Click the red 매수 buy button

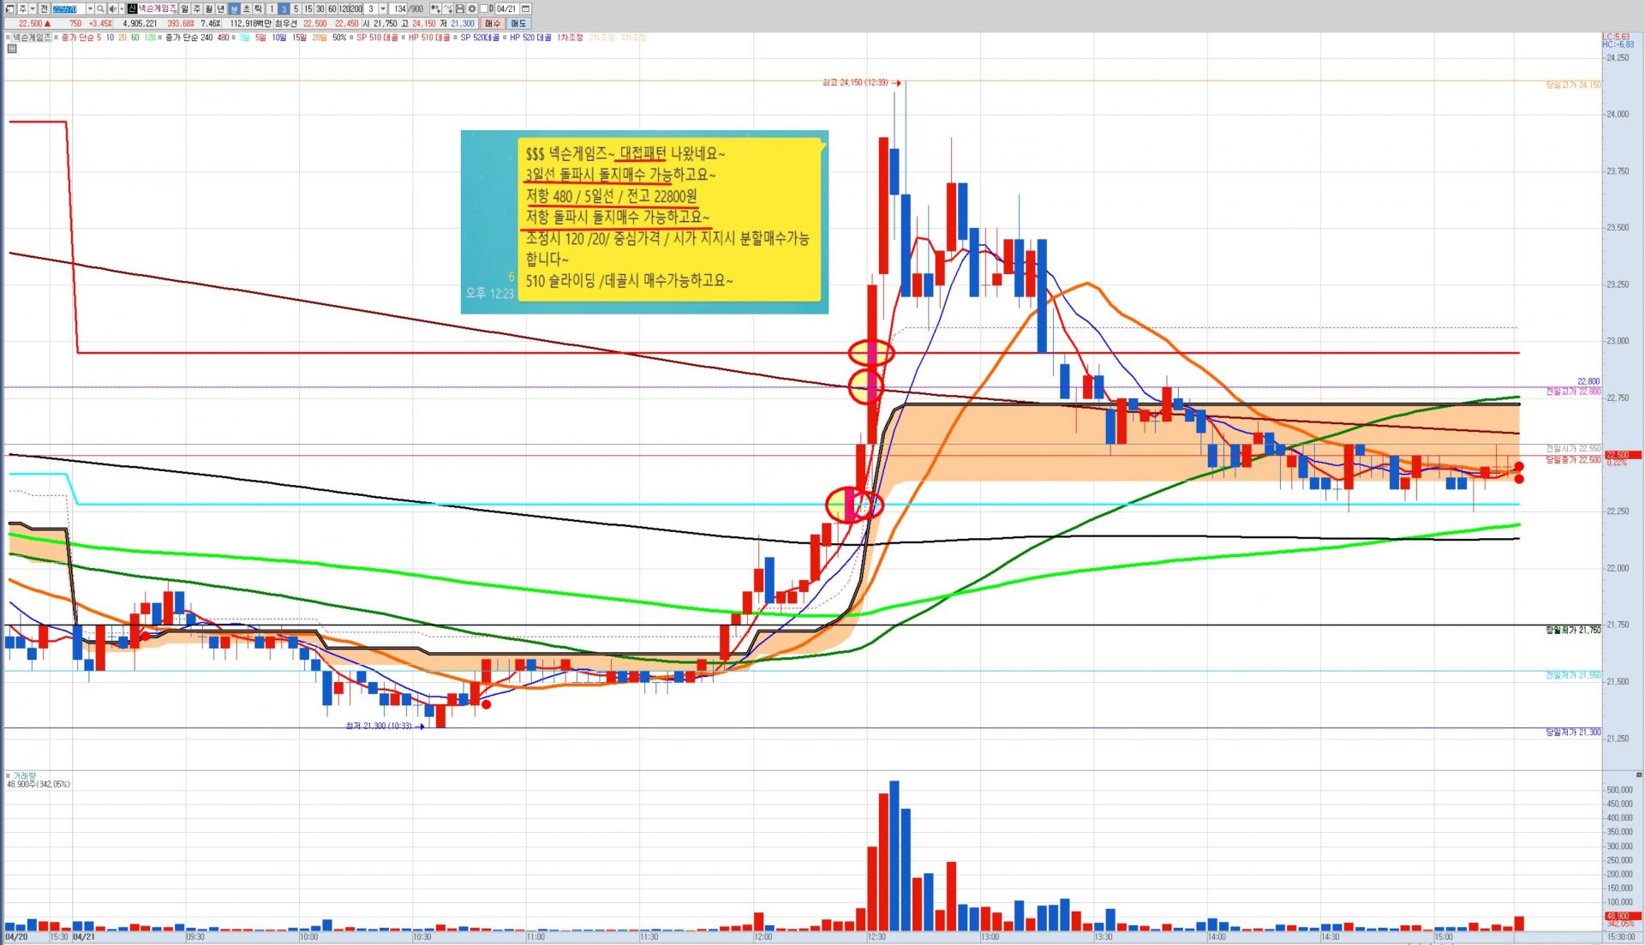[493, 23]
